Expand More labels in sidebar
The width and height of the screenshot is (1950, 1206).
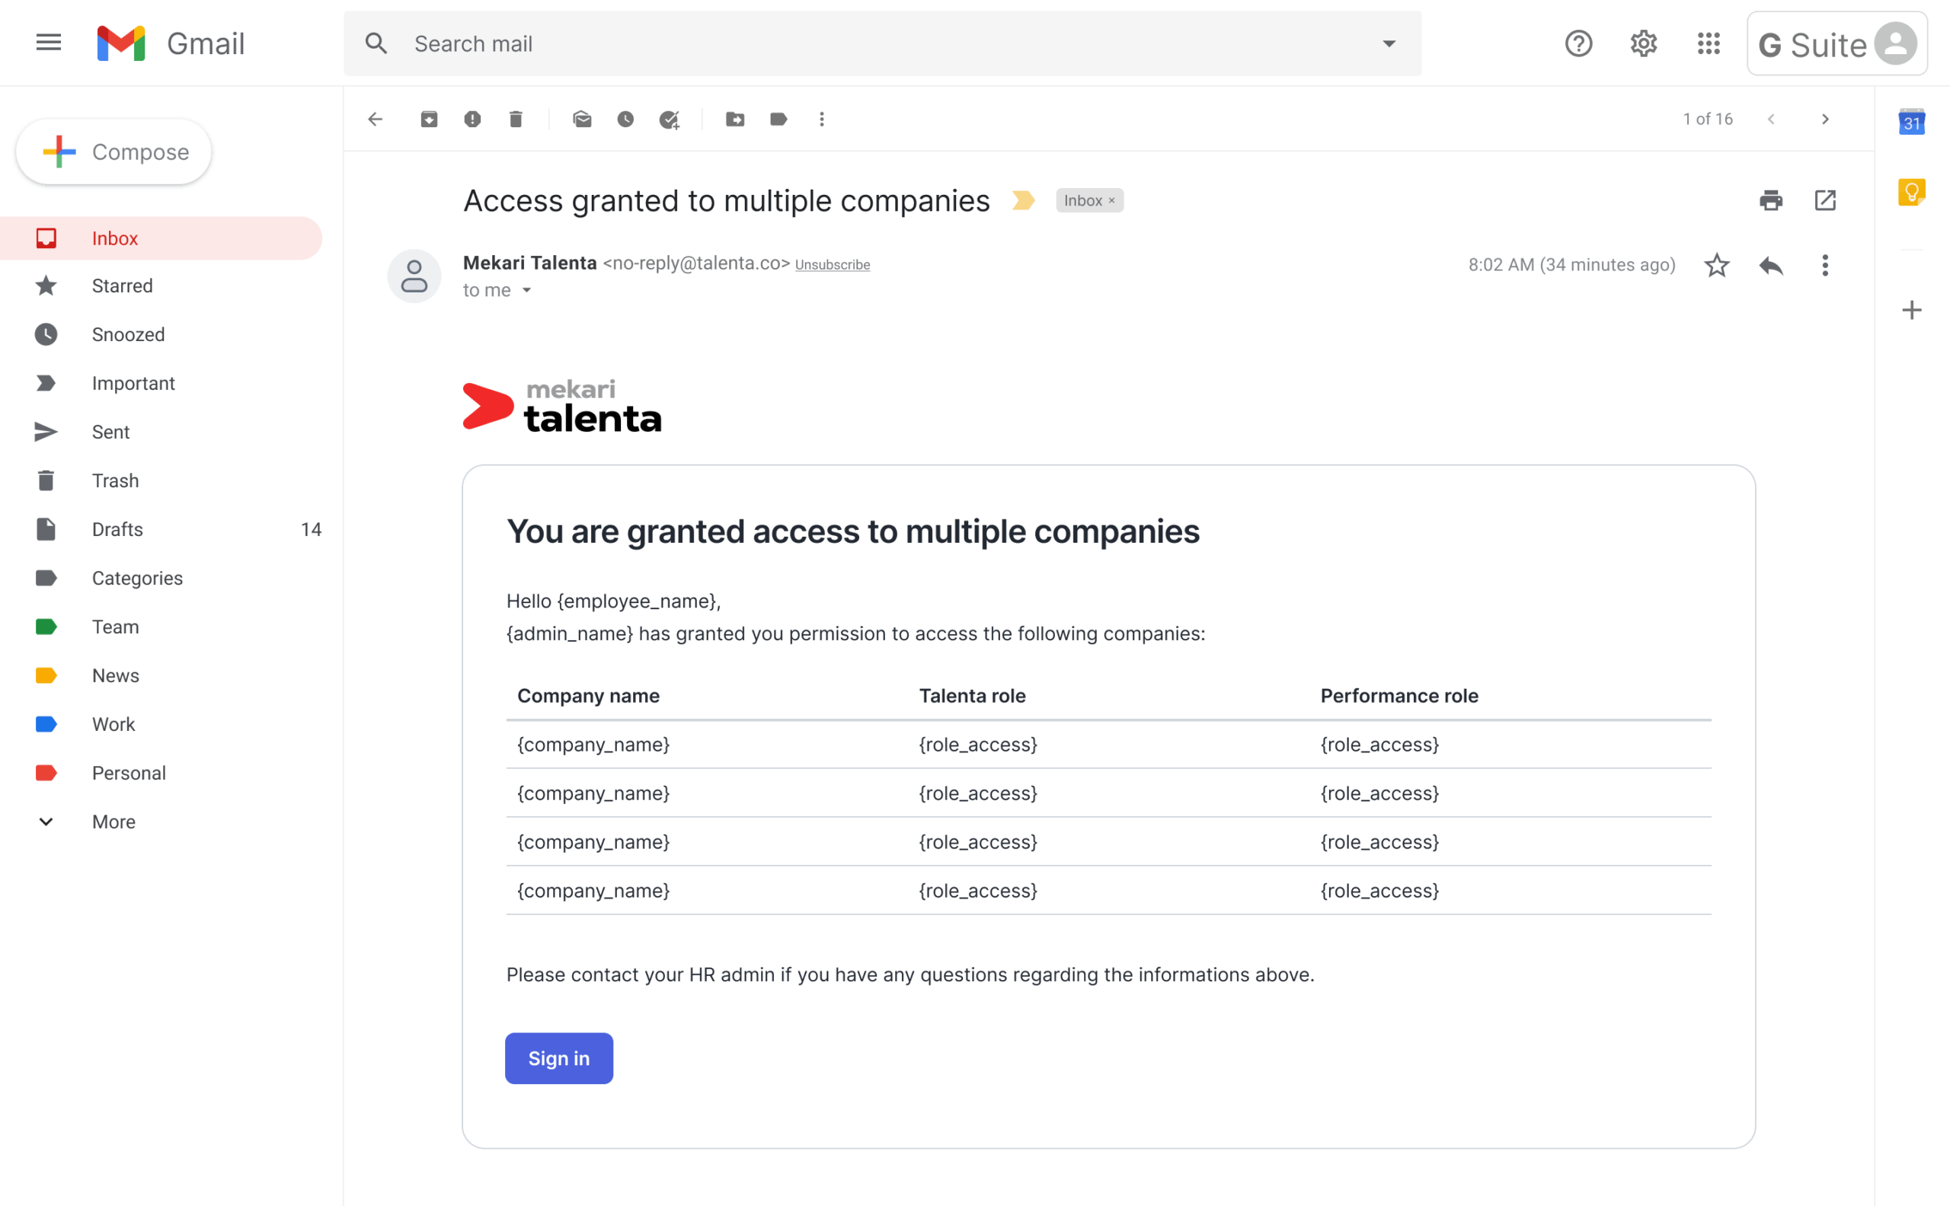point(113,822)
